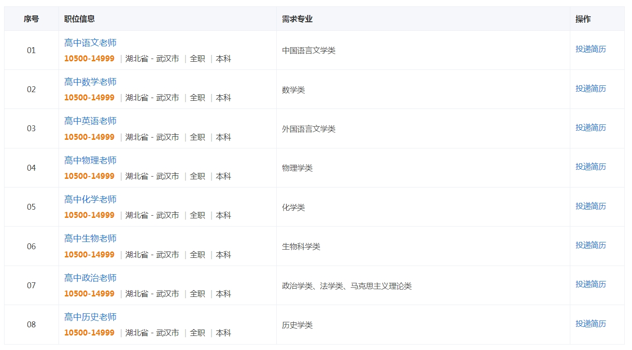The image size is (632, 350).
Task: Click 投递简历 for 高中生物老师
Action: coord(590,245)
